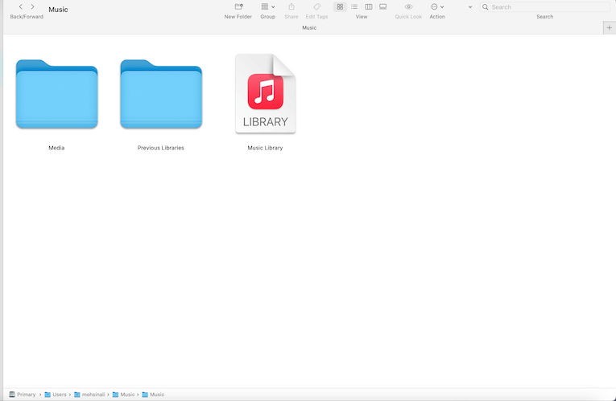Switch to icon grid view
The image size is (616, 401).
click(340, 6)
